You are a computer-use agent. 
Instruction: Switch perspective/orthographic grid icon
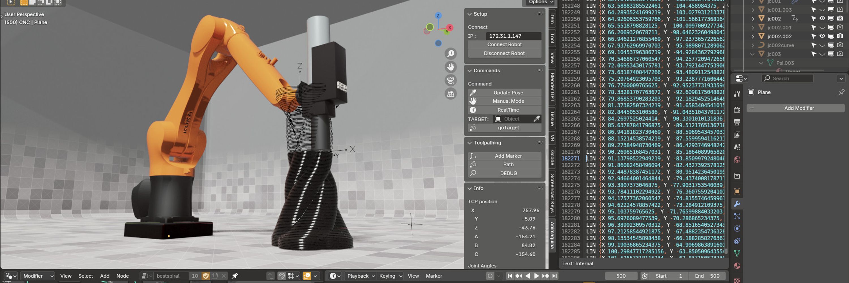click(451, 94)
